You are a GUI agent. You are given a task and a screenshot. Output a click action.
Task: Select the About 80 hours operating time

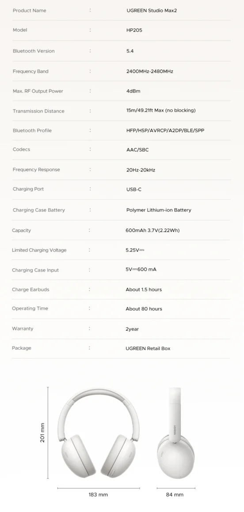pos(144,309)
